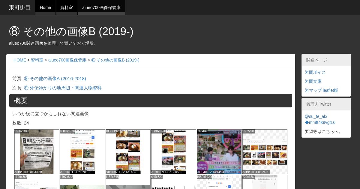Click the text 要望等はこちらへ。
Image resolution: width=360 pixels, height=189 pixels.
[x=324, y=131]
